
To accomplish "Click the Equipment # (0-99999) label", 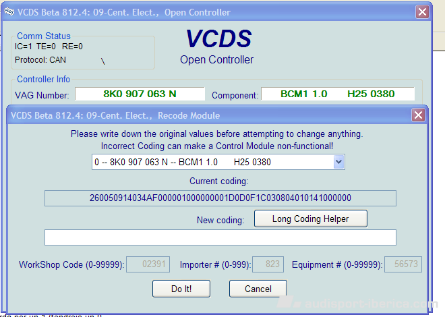I will click(337, 264).
